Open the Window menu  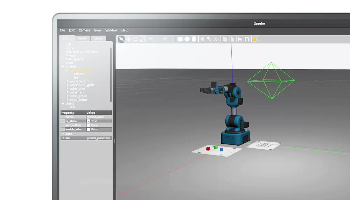tap(111, 30)
